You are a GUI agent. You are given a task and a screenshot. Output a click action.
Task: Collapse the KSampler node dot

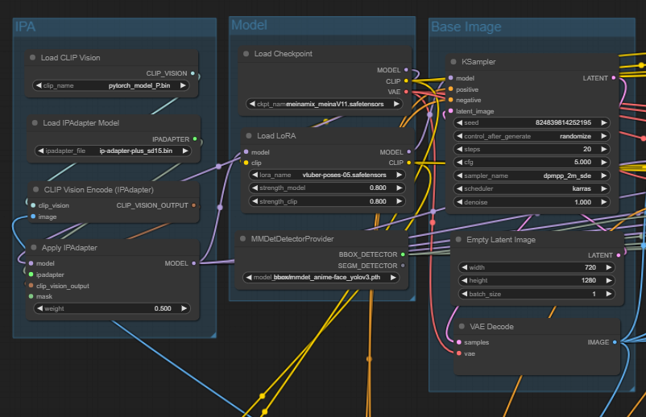453,61
